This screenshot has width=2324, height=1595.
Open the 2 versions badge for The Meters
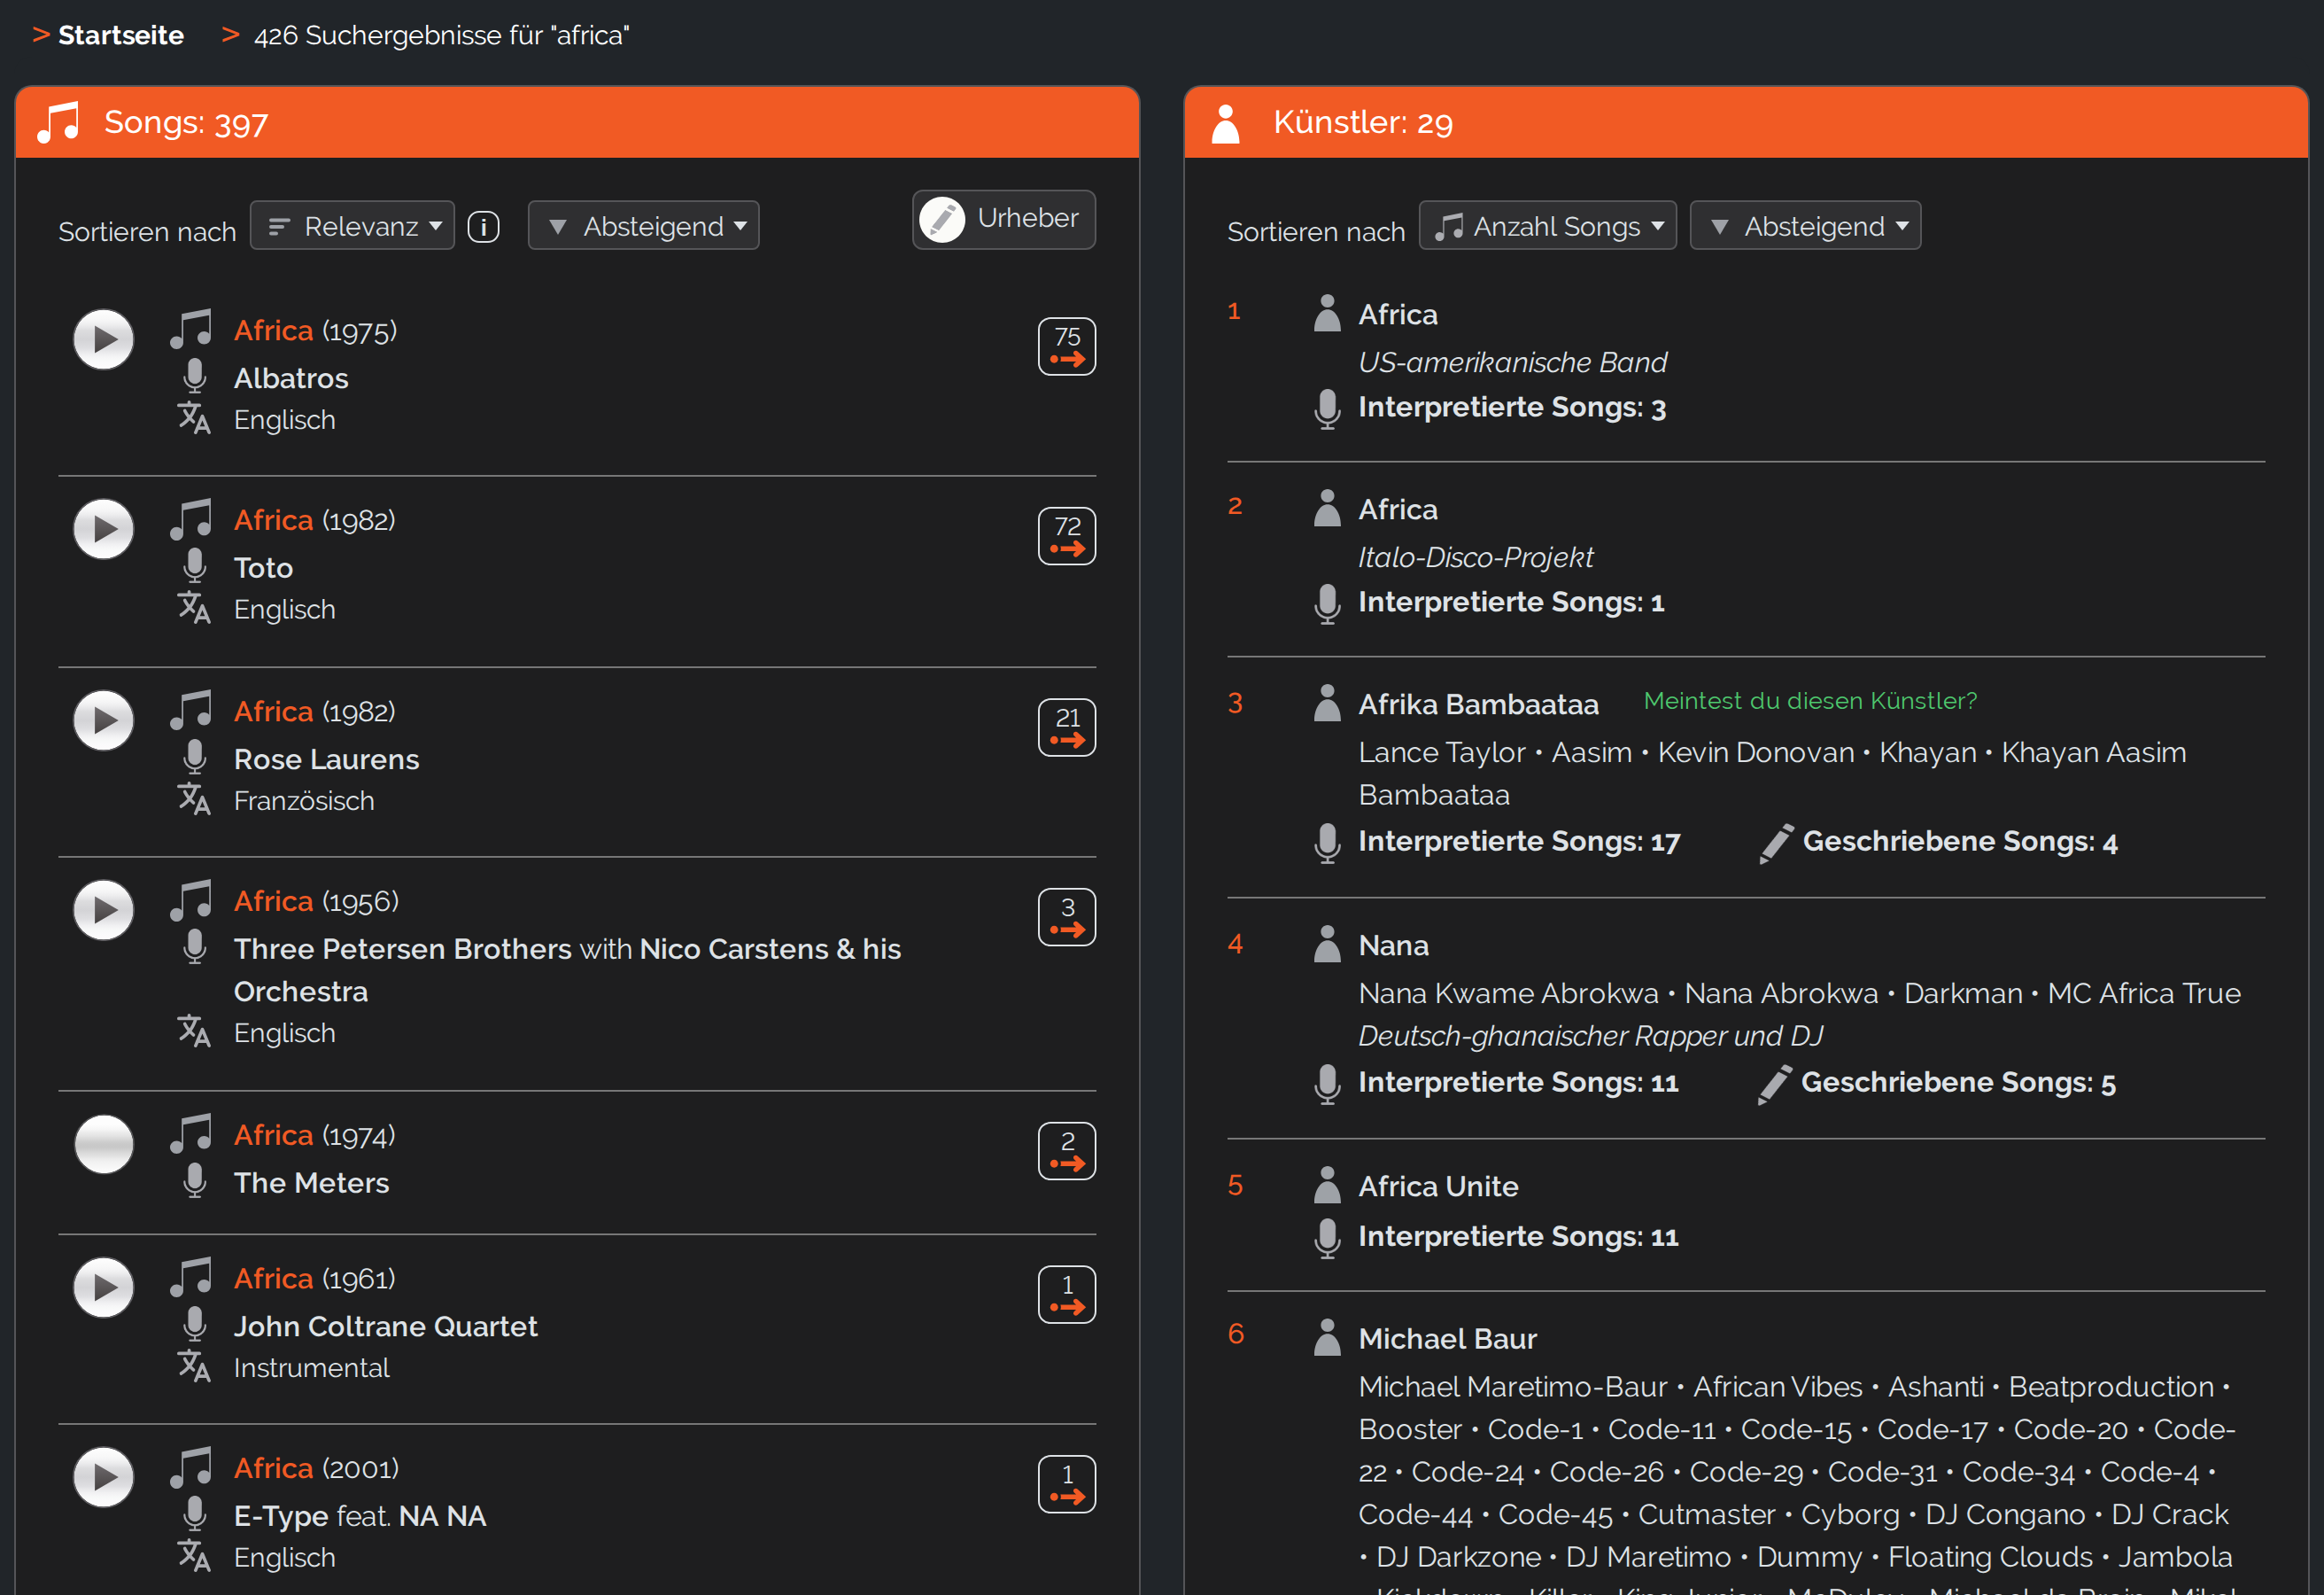[1067, 1151]
